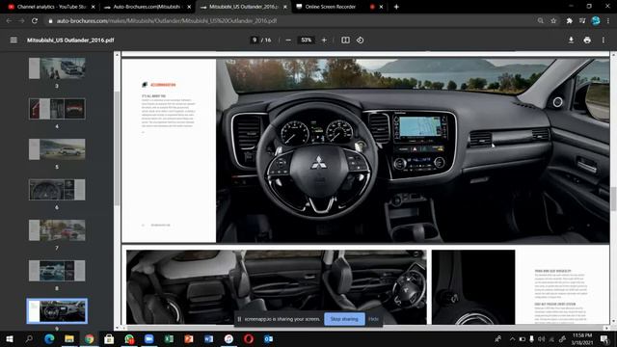
Task: Launch Excel from taskbar
Action: 169,338
